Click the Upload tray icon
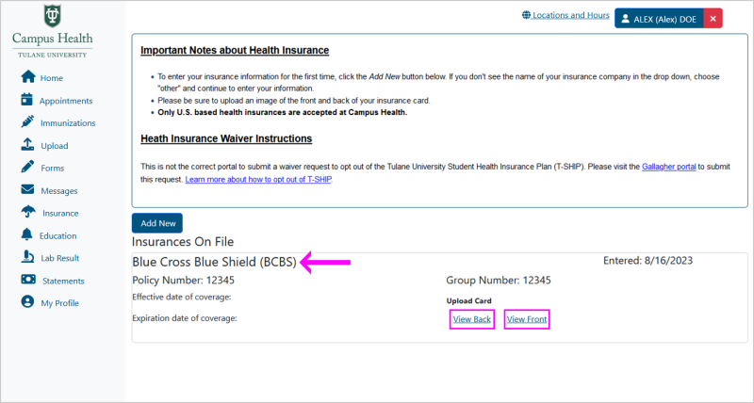This screenshot has width=754, height=403. point(27,145)
